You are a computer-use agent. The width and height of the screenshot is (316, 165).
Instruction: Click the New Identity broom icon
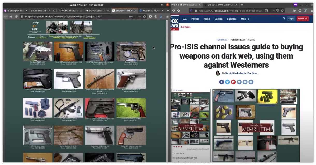pyautogui.click(x=155, y=16)
